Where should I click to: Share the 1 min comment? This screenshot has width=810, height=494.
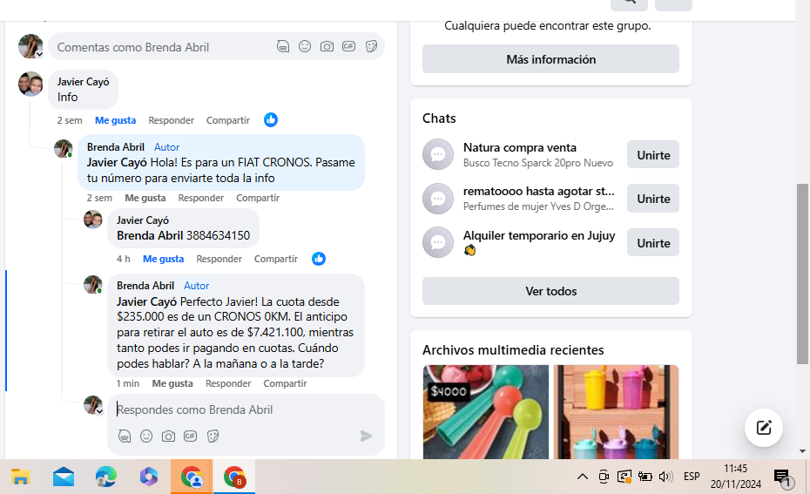click(285, 383)
